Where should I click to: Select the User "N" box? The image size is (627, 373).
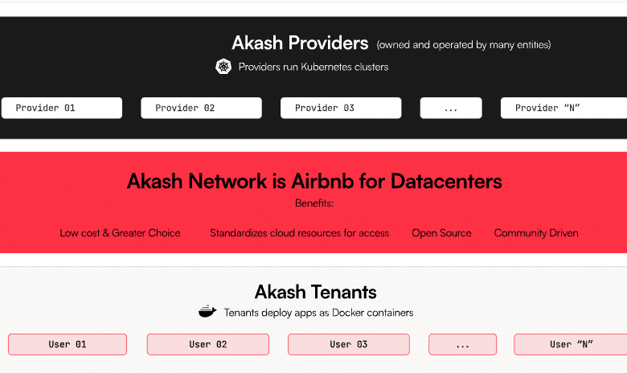571,344
